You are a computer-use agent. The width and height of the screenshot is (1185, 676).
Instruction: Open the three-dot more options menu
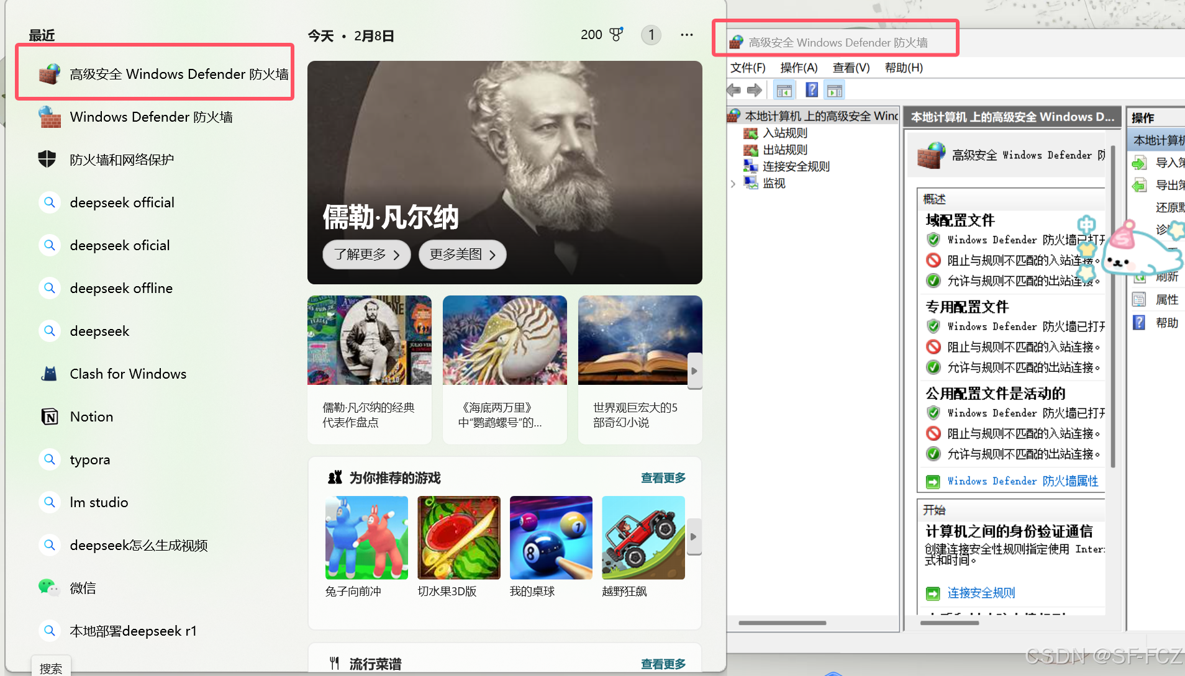tap(686, 35)
